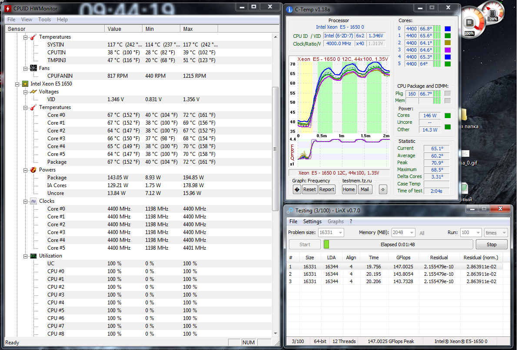518x350 pixels.
Task: Click the Value column header
Action: [123, 29]
